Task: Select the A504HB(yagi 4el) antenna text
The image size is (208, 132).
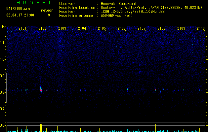Action: pyautogui.click(x=117, y=16)
